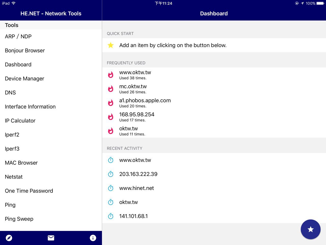Select www.oktw.tw in Recent Activity
The height and width of the screenshot is (245, 326).
tap(214, 160)
